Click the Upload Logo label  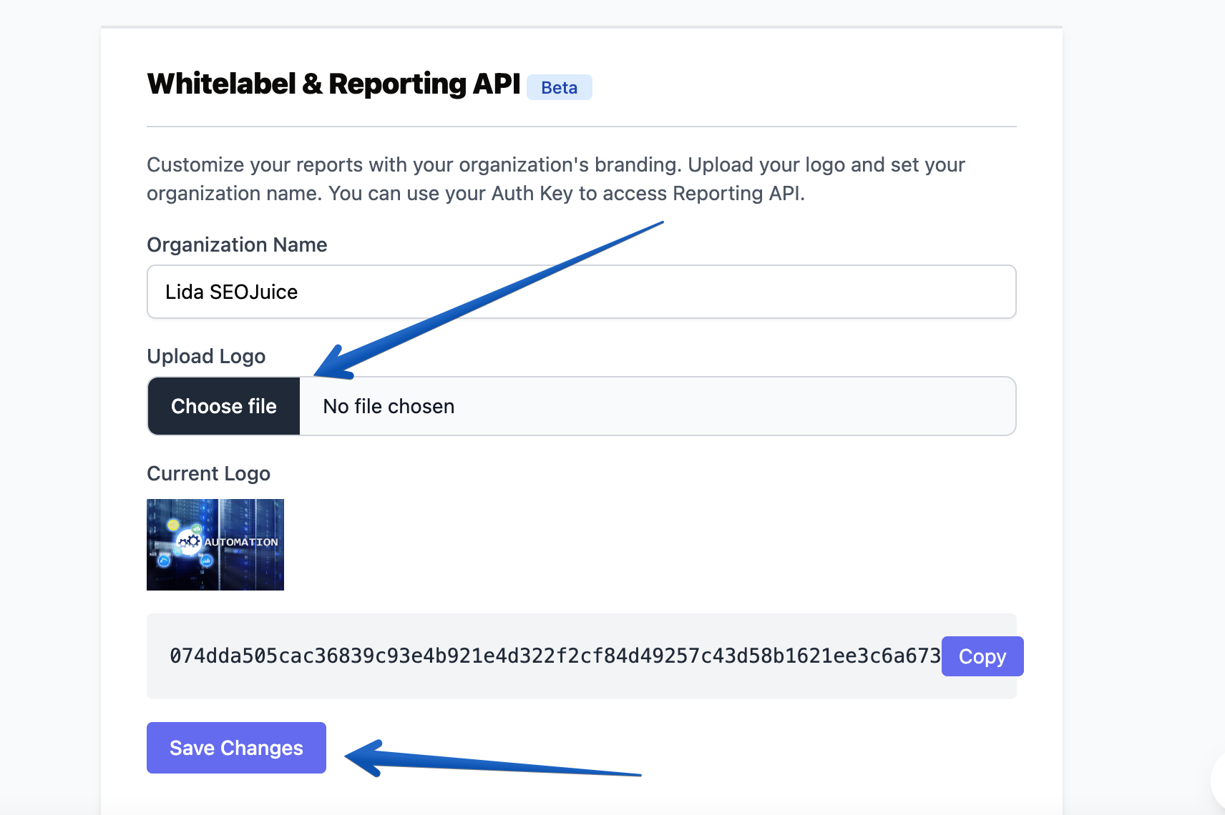click(x=206, y=356)
